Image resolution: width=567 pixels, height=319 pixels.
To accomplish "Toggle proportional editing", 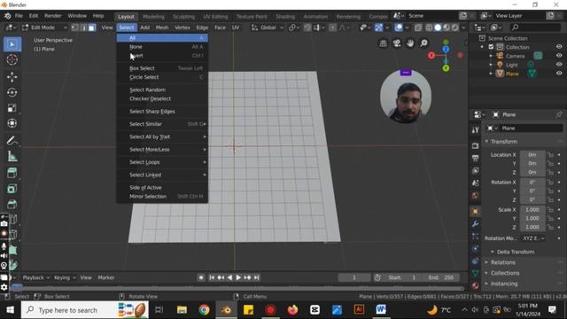I will pyautogui.click(x=333, y=27).
